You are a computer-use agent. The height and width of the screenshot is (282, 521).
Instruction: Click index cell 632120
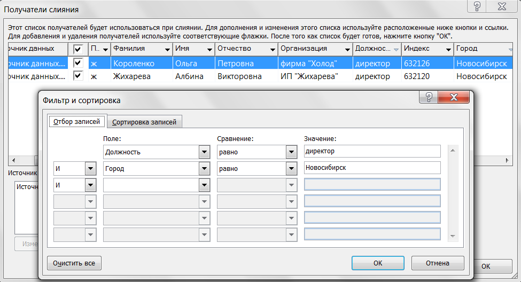[x=427, y=76]
